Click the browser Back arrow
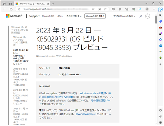164x126 pixels. pos(5,9)
